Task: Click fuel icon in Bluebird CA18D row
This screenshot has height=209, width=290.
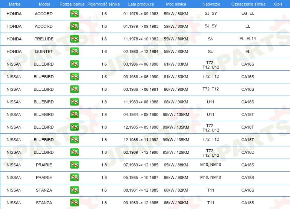Action: tap(74, 152)
